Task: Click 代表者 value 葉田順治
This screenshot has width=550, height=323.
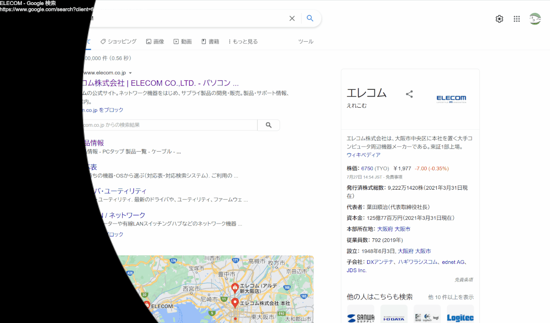Action: [x=398, y=207]
